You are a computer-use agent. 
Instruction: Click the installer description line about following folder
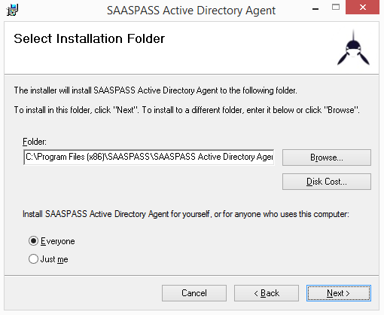click(155, 90)
